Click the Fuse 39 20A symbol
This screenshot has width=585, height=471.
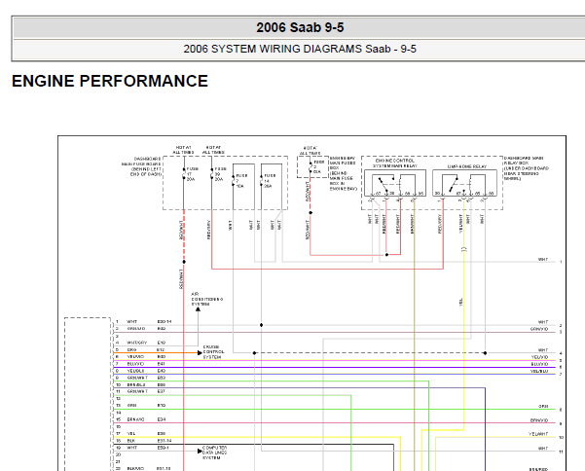click(x=211, y=174)
